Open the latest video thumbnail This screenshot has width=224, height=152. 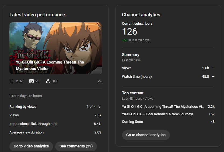pyautogui.click(x=56, y=48)
